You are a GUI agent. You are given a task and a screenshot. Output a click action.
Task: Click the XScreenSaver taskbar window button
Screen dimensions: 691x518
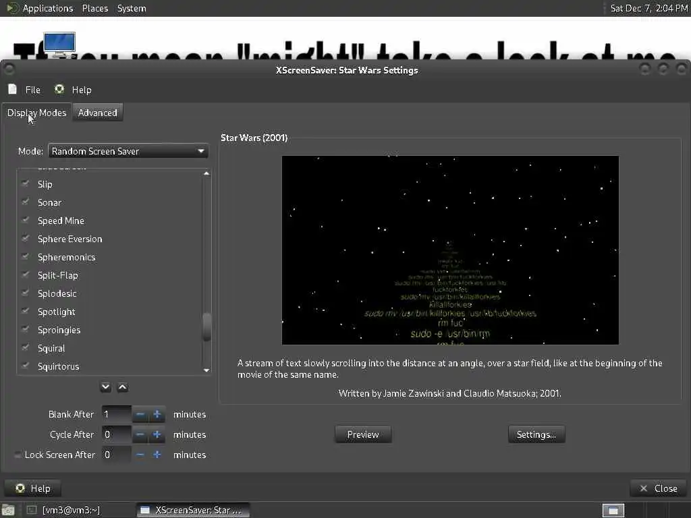(193, 510)
